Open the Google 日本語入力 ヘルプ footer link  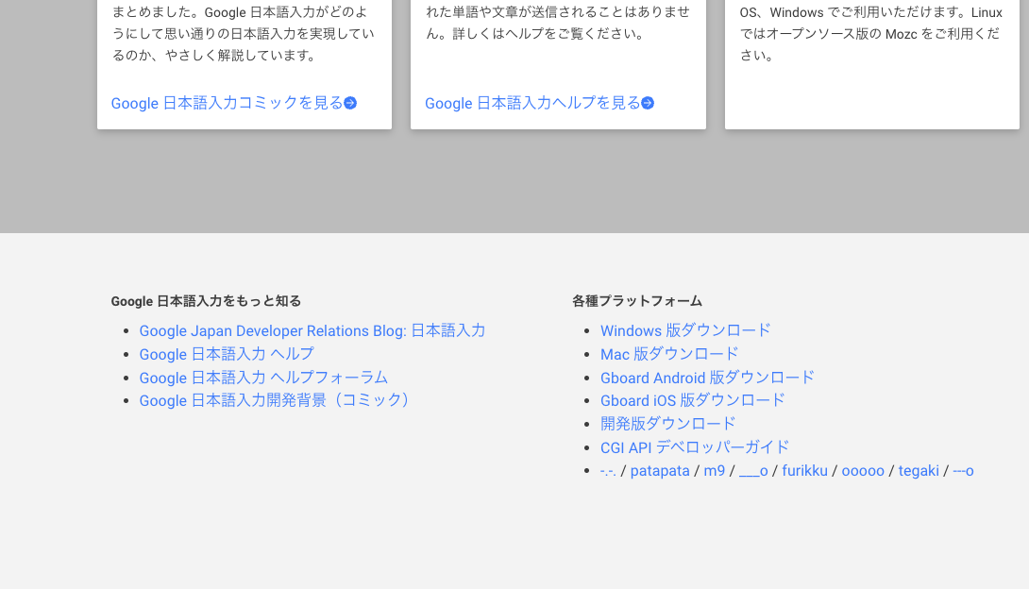[x=227, y=354]
